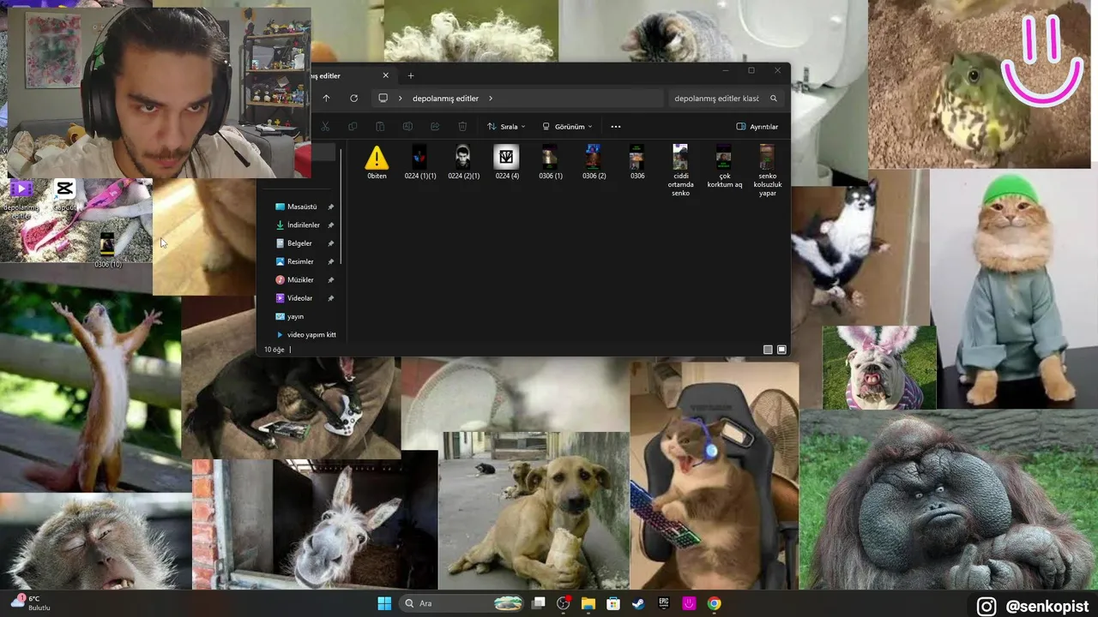
Task: Click the Cut scissors icon
Action: pos(325,127)
